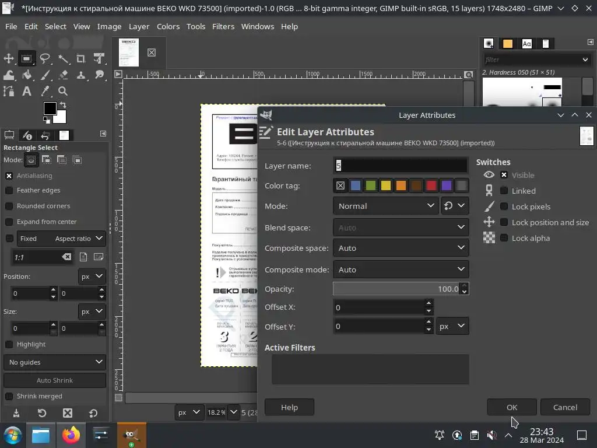Click Delete tool preset X icon
Viewport: 597px width, 448px height.
68,413
